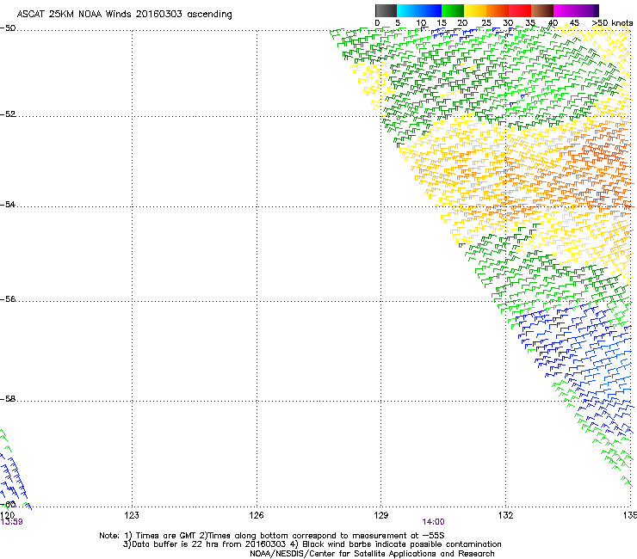Click the '45' legend scale label

click(574, 22)
